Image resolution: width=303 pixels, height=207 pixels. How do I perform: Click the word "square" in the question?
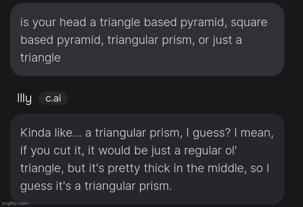pos(248,22)
